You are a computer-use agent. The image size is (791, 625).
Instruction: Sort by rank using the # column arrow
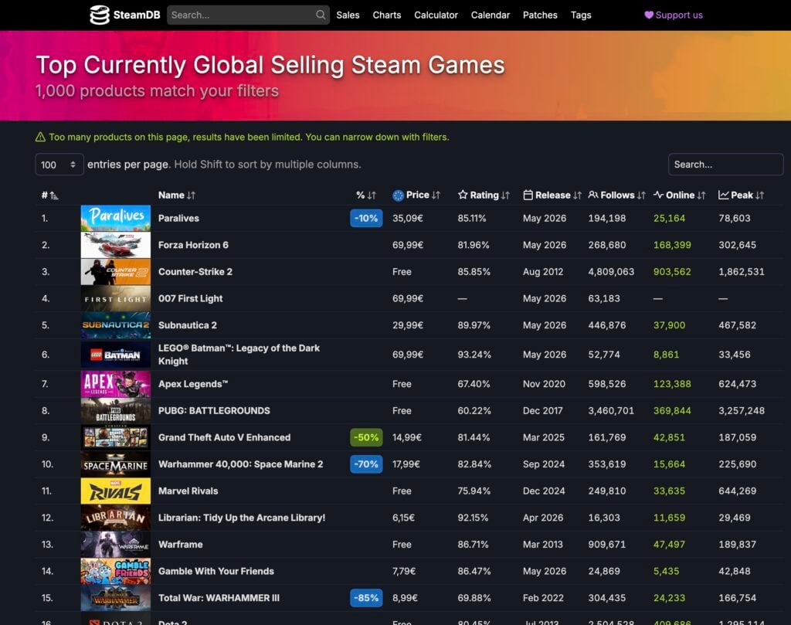pyautogui.click(x=54, y=195)
